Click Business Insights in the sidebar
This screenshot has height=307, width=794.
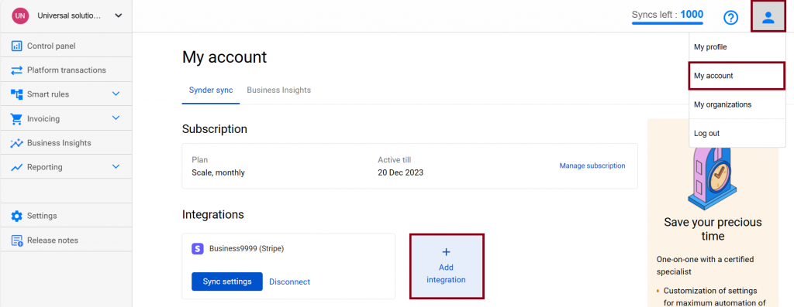pos(66,143)
